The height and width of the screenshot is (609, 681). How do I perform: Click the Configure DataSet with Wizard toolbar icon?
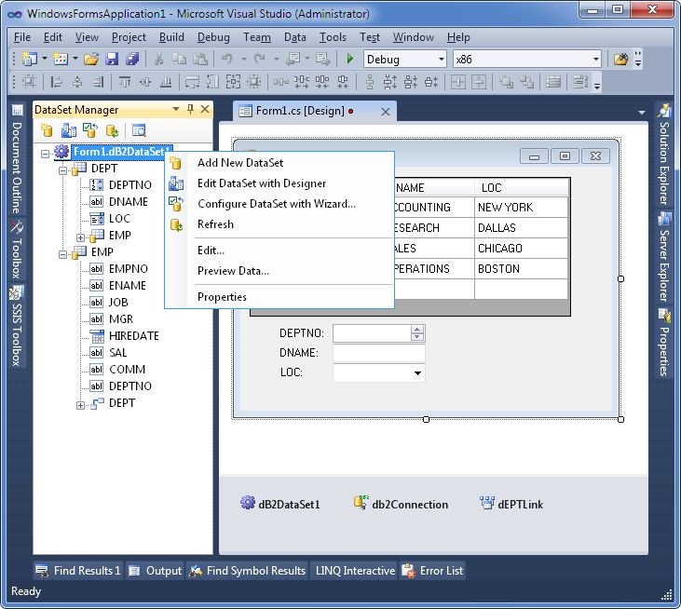pyautogui.click(x=90, y=130)
